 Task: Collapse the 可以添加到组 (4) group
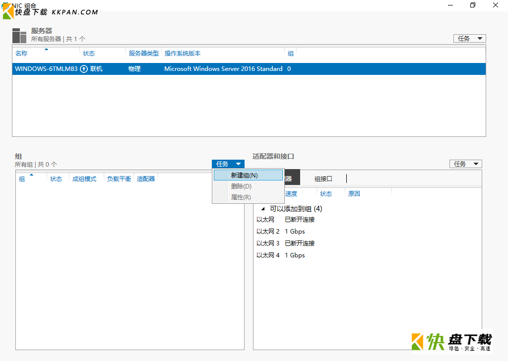263,209
